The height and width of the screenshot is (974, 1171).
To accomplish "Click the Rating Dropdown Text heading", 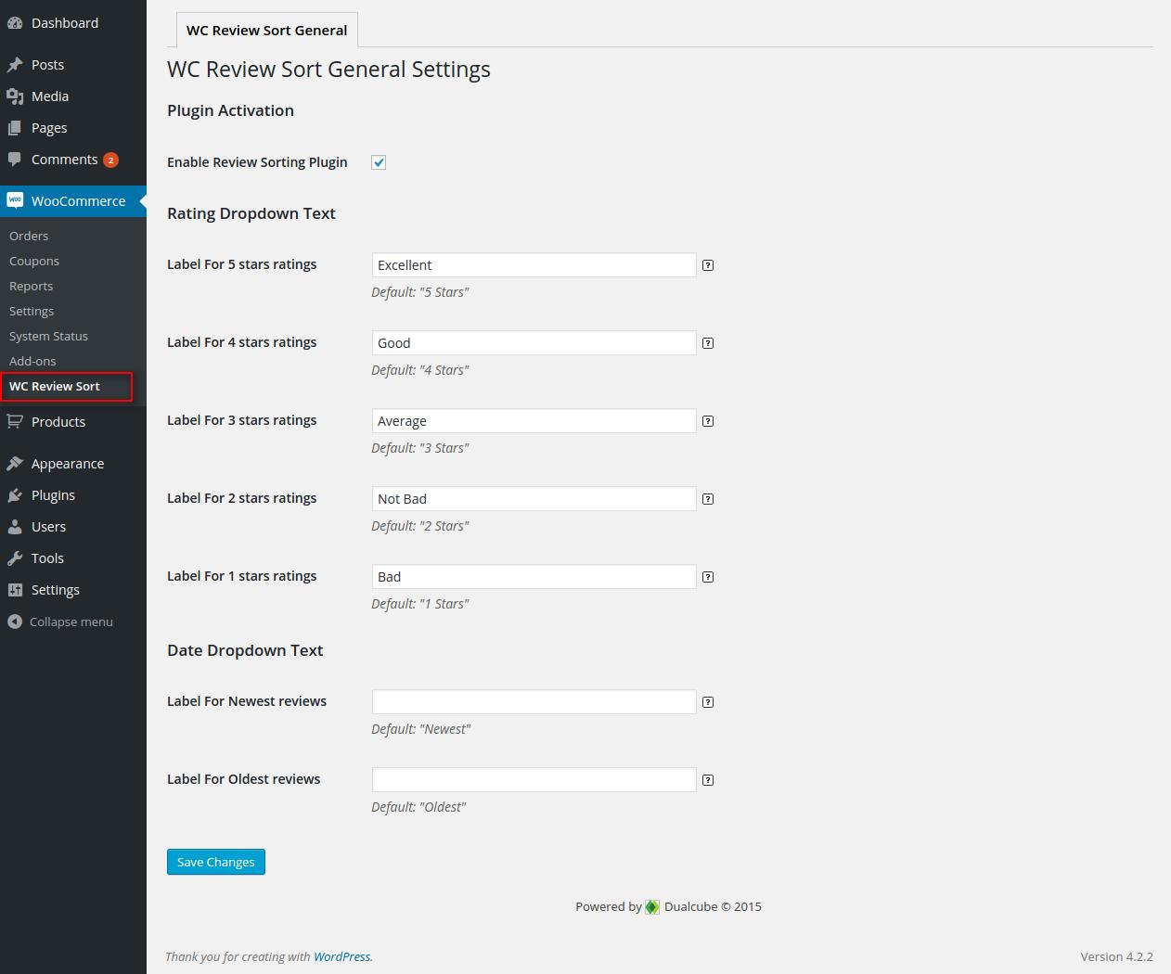I will click(251, 213).
